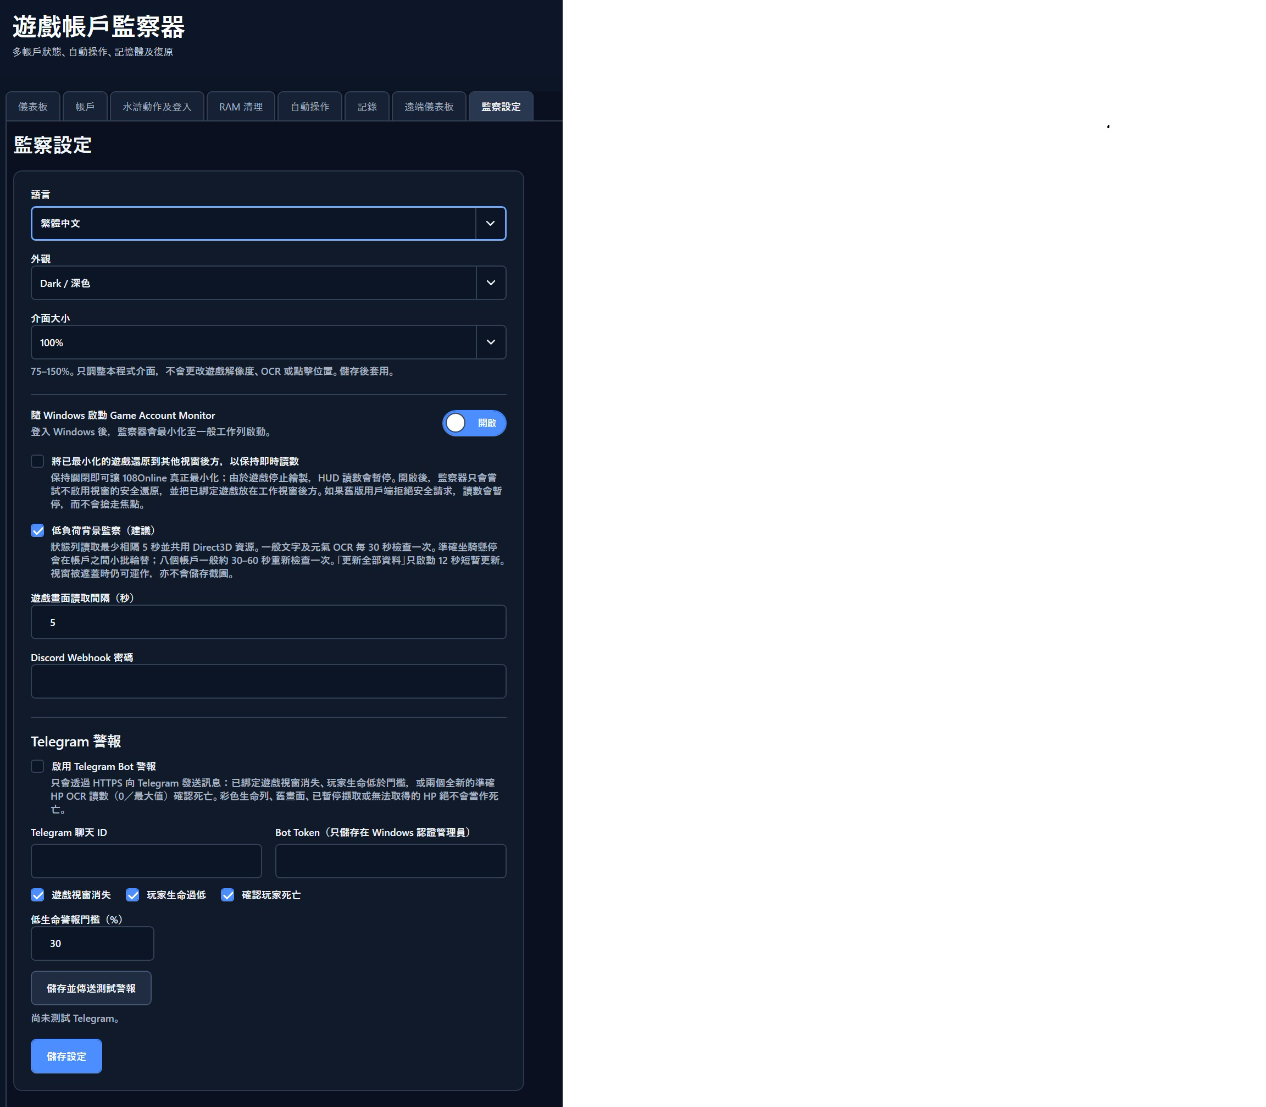Click the 遊戲帳戶監察器 title
This screenshot has width=1266, height=1107.
click(99, 26)
